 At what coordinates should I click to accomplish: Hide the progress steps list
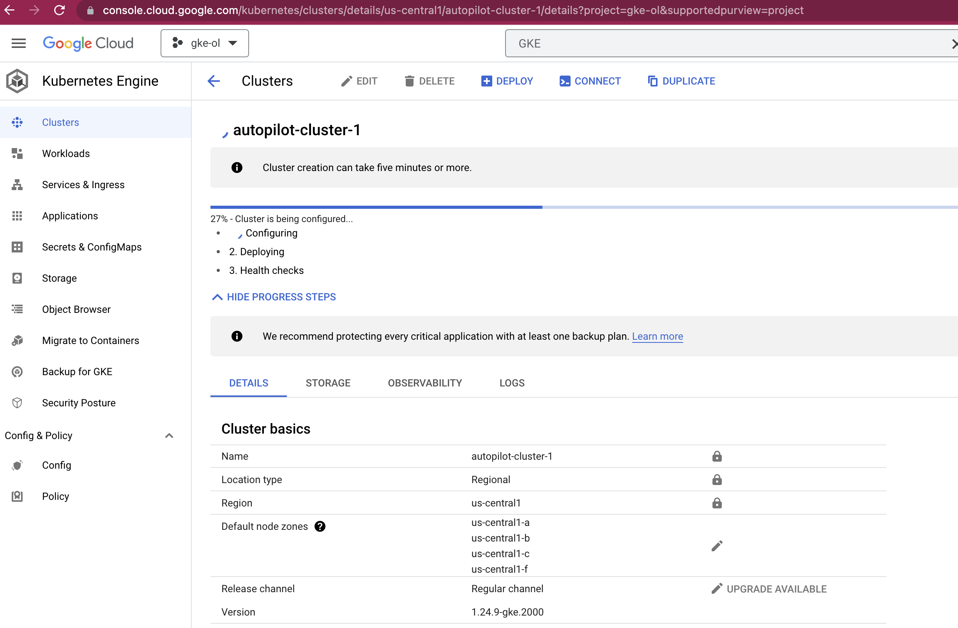click(273, 297)
